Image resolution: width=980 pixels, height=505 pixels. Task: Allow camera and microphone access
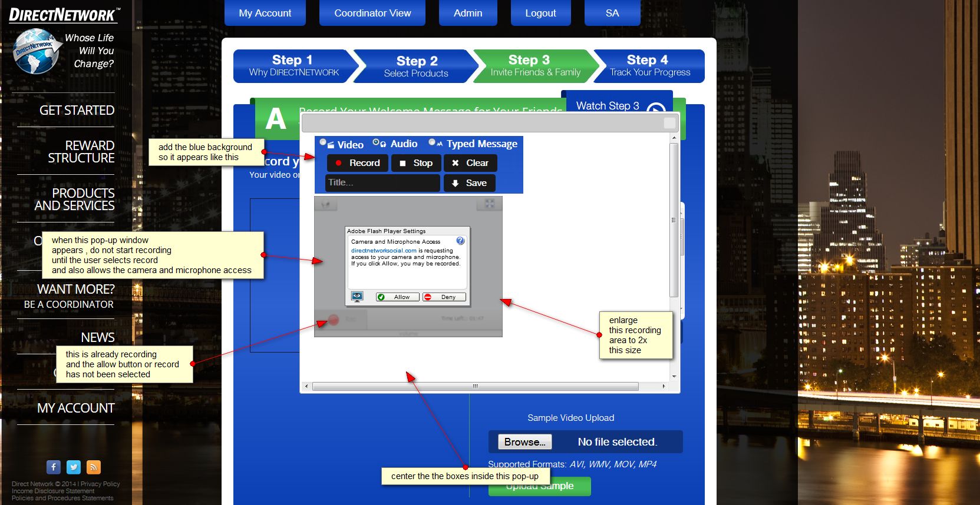(x=398, y=297)
